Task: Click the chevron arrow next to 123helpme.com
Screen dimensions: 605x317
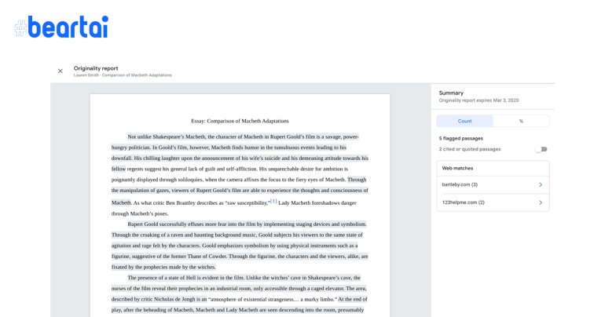Action: click(540, 203)
